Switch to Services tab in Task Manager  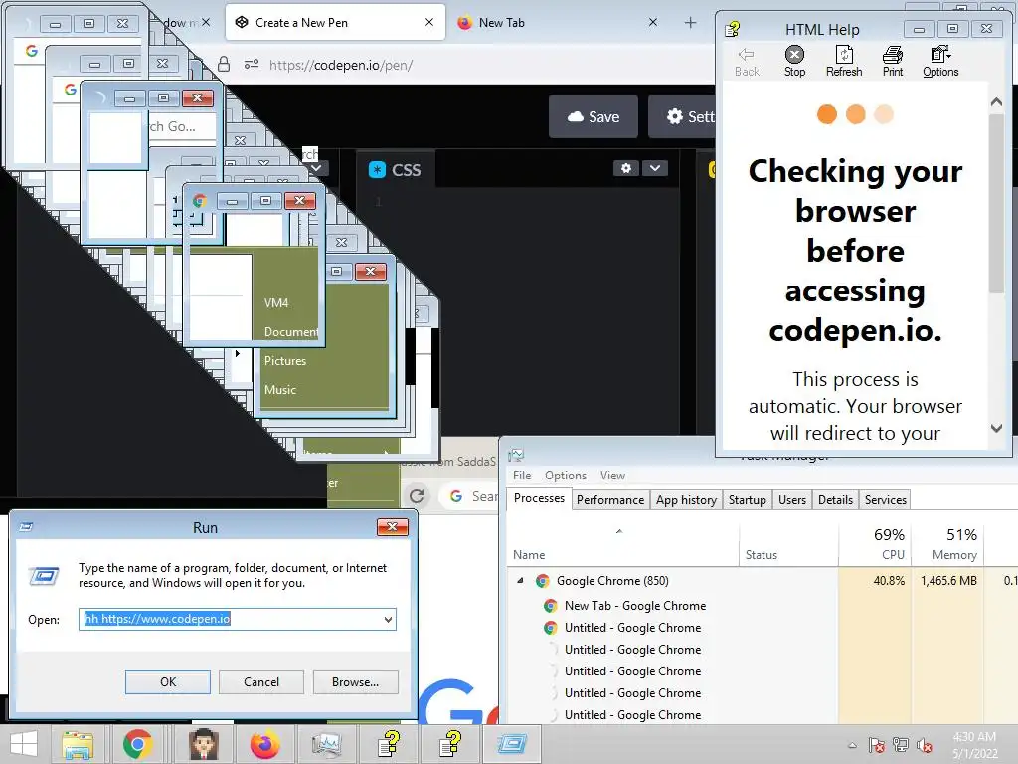885,499
